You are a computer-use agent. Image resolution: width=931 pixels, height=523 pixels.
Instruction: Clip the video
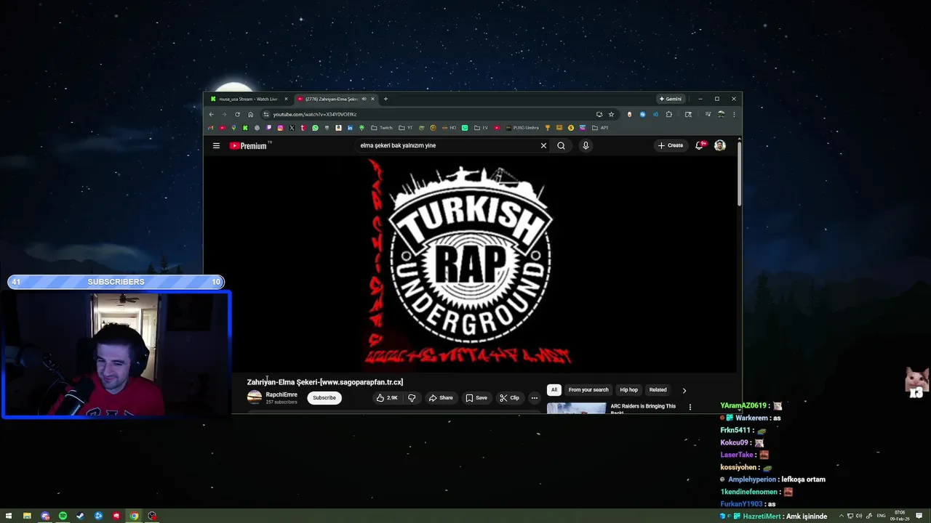pyautogui.click(x=509, y=398)
